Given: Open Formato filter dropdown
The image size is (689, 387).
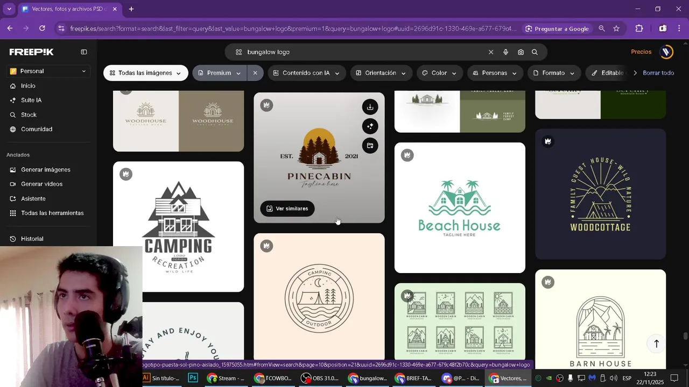Looking at the screenshot, I should [x=554, y=73].
